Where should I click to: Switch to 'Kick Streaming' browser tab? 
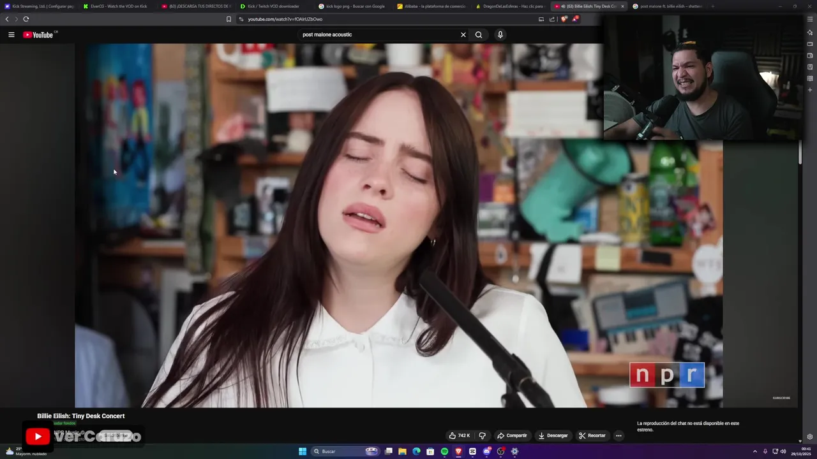[x=40, y=6]
